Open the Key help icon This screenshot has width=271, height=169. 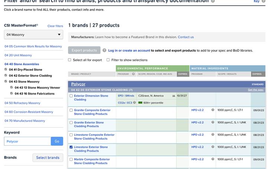coord(264,1)
